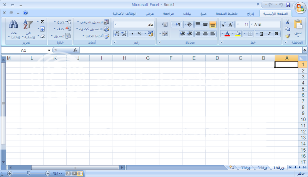Click the Increase Indent icon

[182, 34]
